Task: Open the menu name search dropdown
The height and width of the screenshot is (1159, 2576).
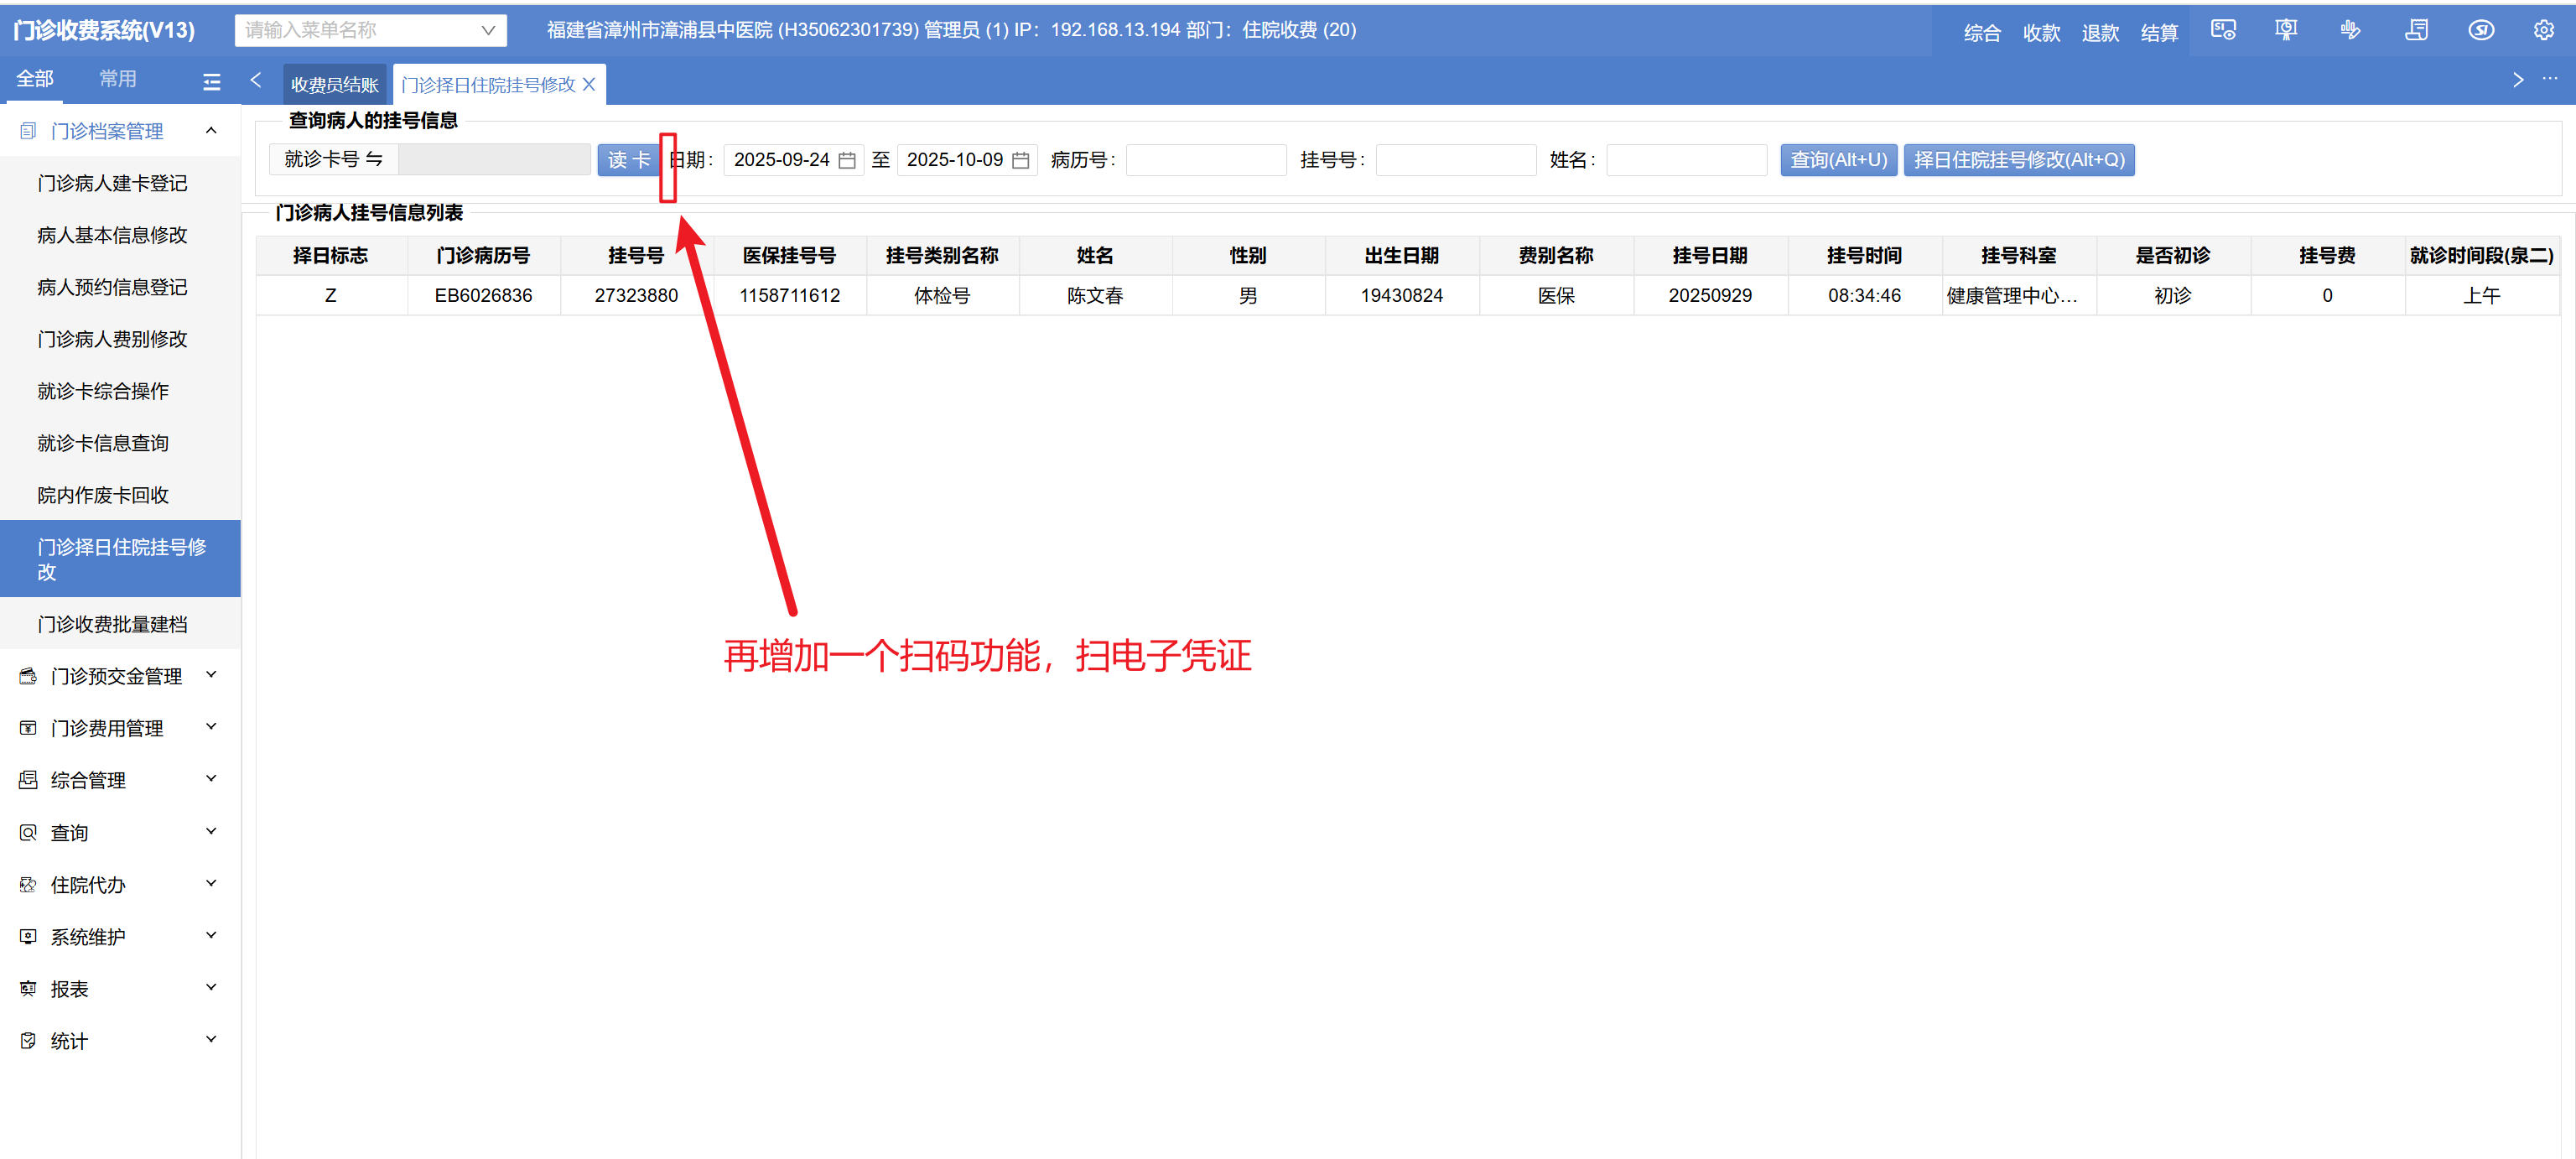Action: pyautogui.click(x=488, y=30)
